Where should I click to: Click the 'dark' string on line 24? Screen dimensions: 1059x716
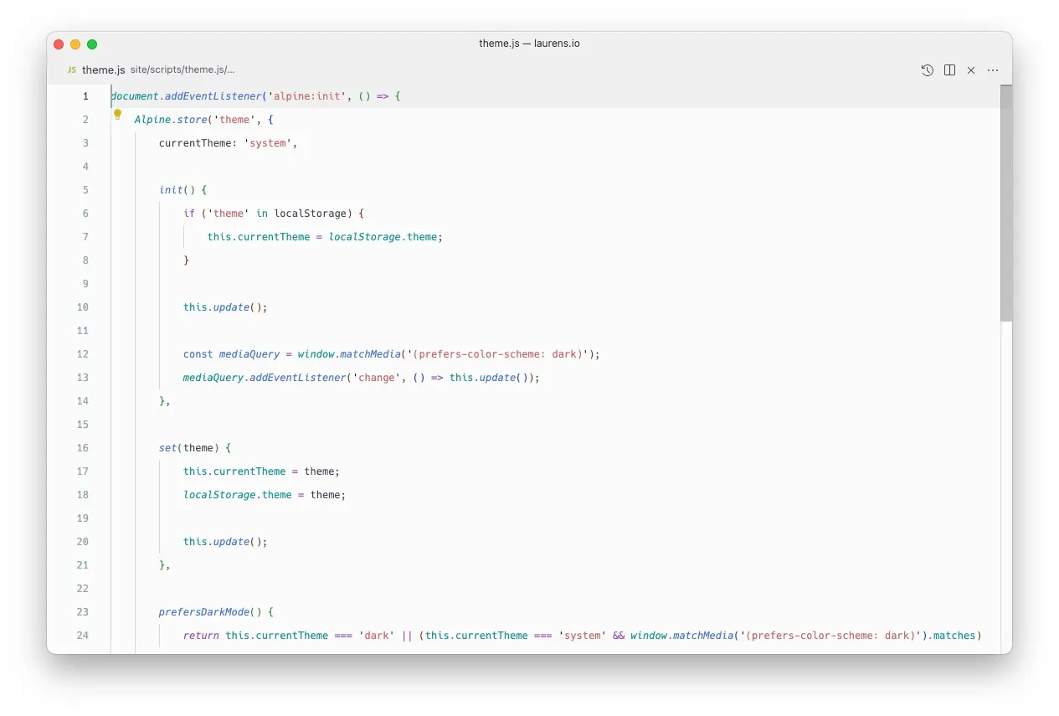pyautogui.click(x=377, y=636)
